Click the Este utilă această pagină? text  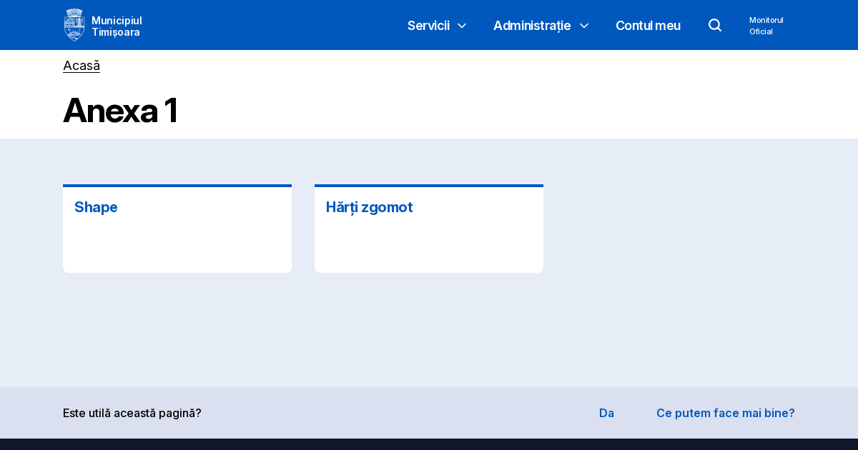(x=132, y=413)
